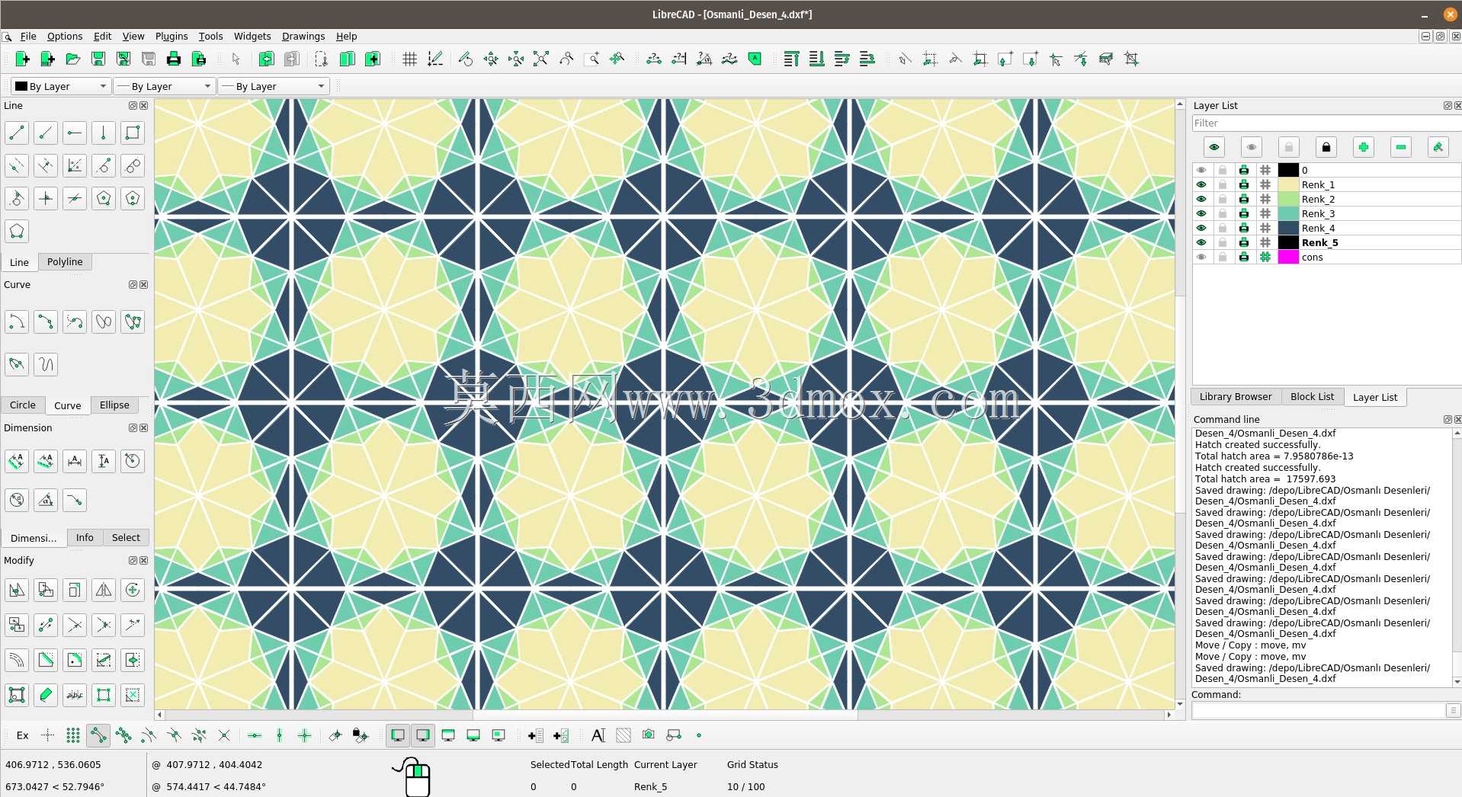Hide the Renk_1 layer

(1201, 184)
